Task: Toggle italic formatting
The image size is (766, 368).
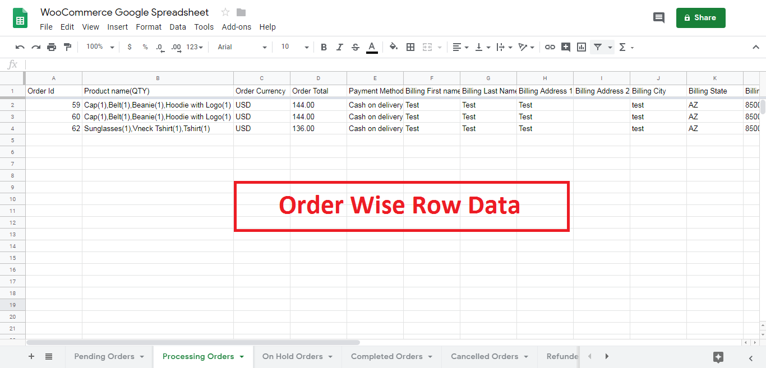Action: 339,47
